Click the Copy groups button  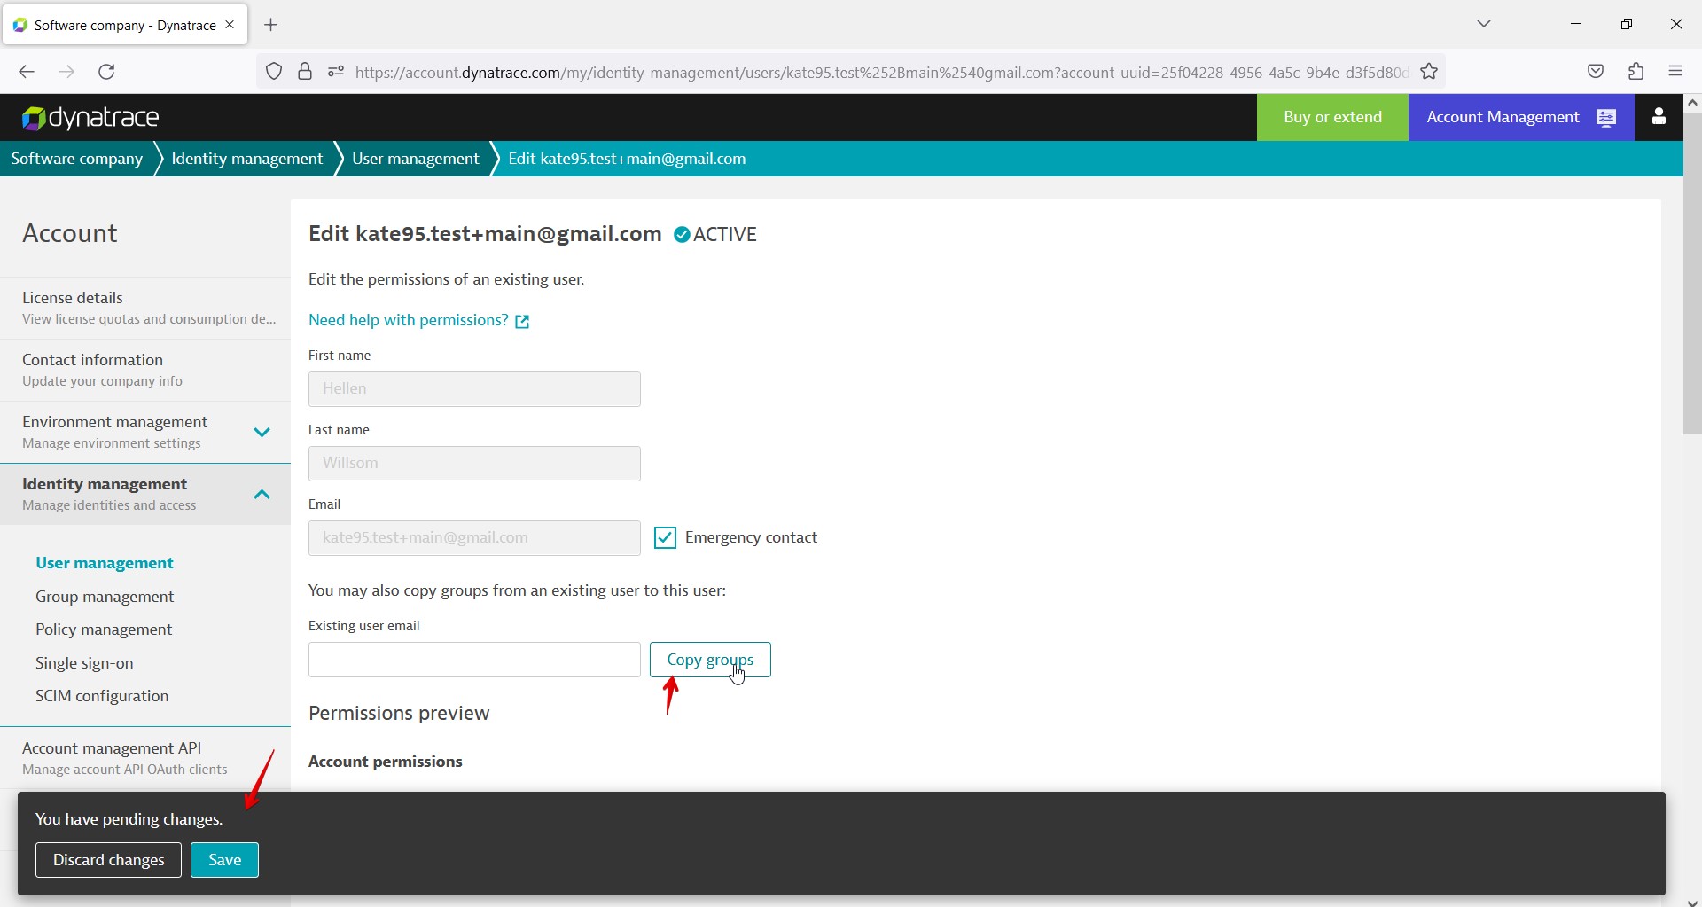tap(710, 660)
